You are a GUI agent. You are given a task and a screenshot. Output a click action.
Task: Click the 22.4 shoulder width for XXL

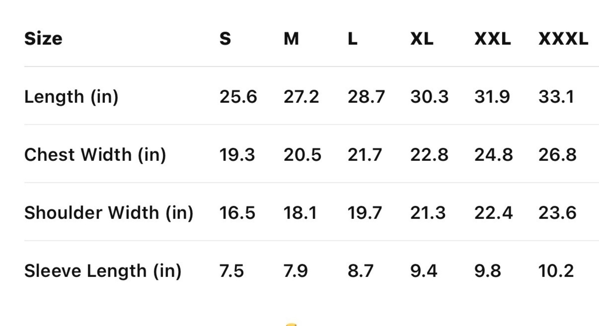(494, 213)
